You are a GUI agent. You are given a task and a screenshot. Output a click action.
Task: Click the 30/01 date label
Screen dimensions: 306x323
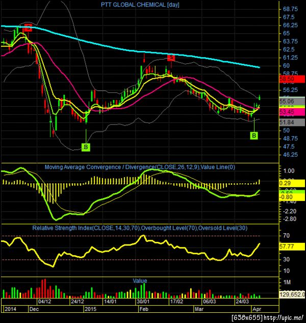143,302
